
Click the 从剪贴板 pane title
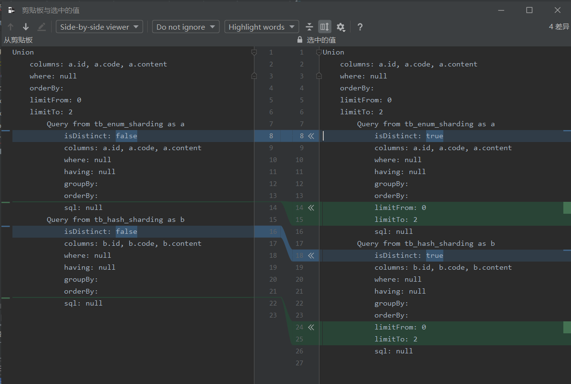click(x=18, y=40)
